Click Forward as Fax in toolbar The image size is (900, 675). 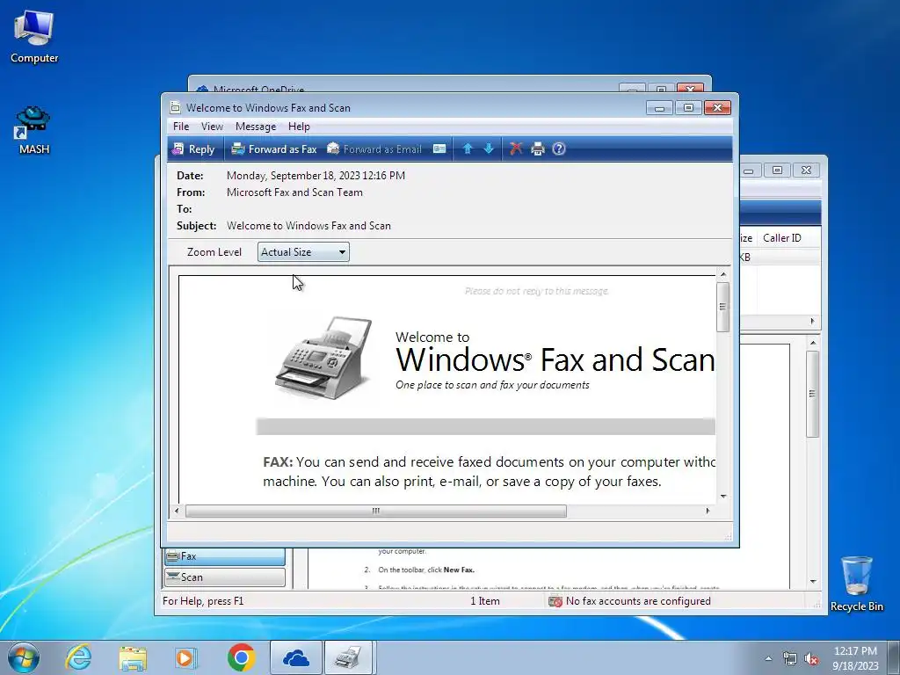274,149
